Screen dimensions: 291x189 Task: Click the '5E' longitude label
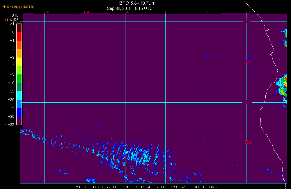coord(208,12)
